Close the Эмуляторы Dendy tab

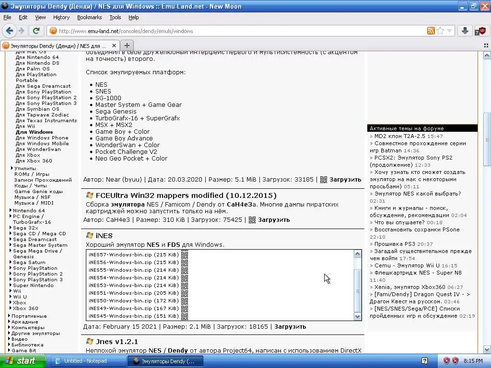click(114, 46)
